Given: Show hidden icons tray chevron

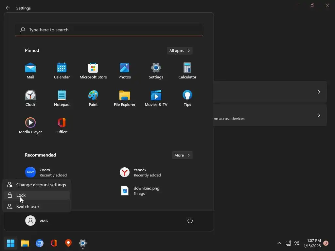Looking at the screenshot, I should (279, 243).
